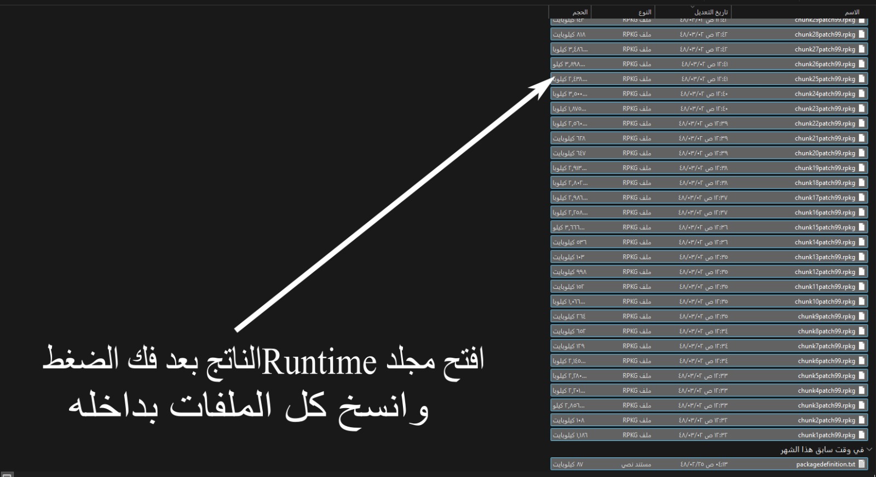
Task: Click the 'مستند نصي' type of packagedefinition.txt
Action: click(636, 464)
